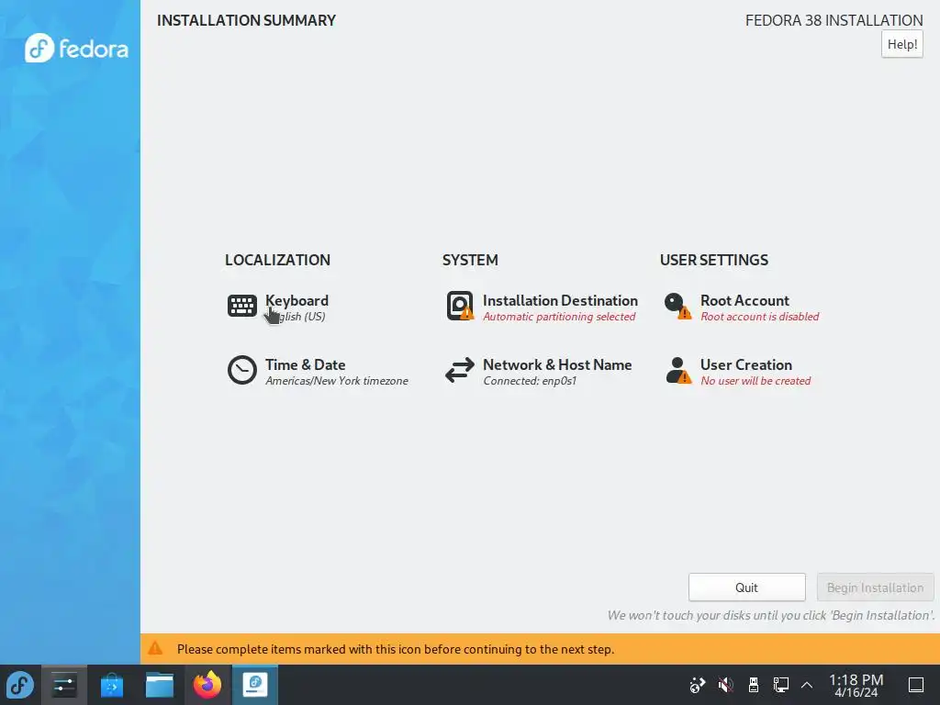Screen dimensions: 940x705
Task: Open the Fedora application launcher in taskbar
Action: tap(20, 685)
